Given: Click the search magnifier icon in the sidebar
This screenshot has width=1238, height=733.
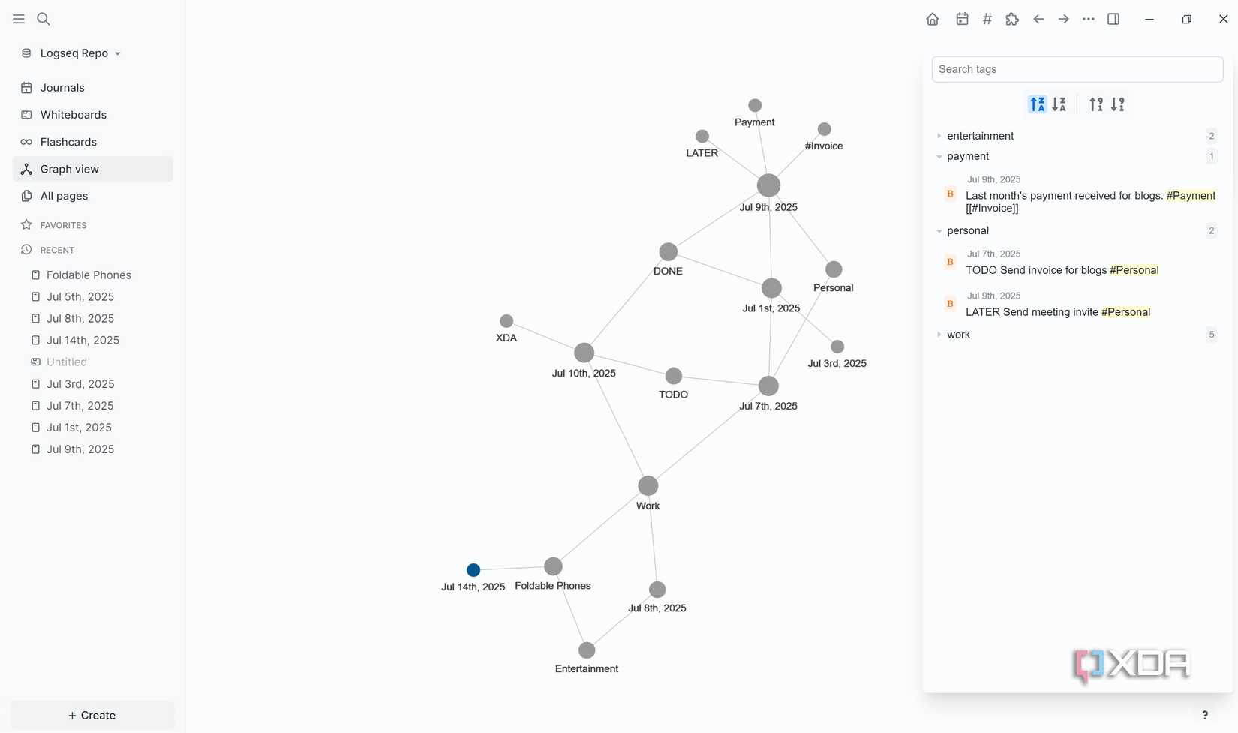Looking at the screenshot, I should pyautogui.click(x=43, y=19).
